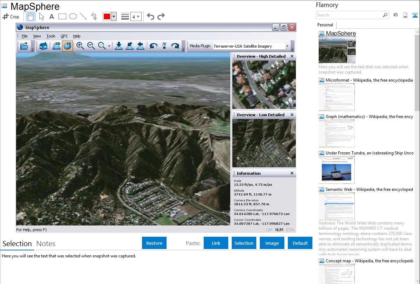Viewport: 420px width, 284px height.
Task: Open the Semantic Web snapshot
Action: [369, 189]
